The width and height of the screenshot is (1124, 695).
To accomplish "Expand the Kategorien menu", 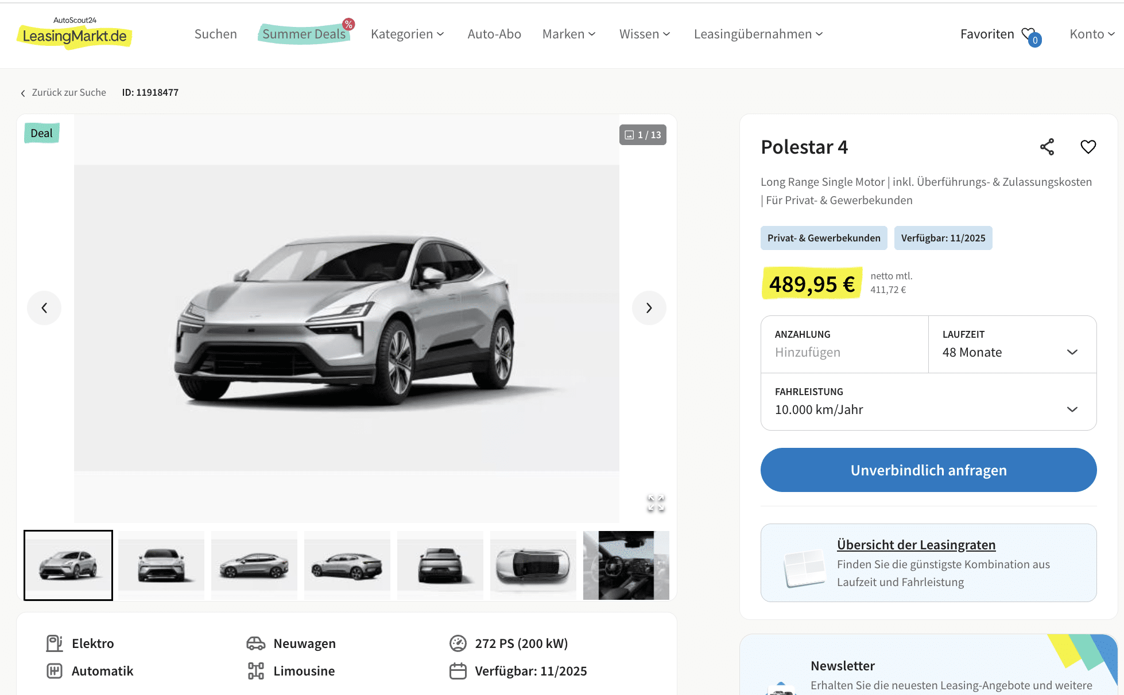I will click(x=408, y=34).
